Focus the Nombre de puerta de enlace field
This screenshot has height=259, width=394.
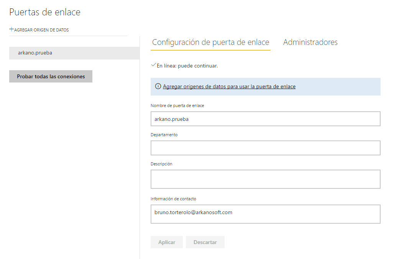(265, 119)
